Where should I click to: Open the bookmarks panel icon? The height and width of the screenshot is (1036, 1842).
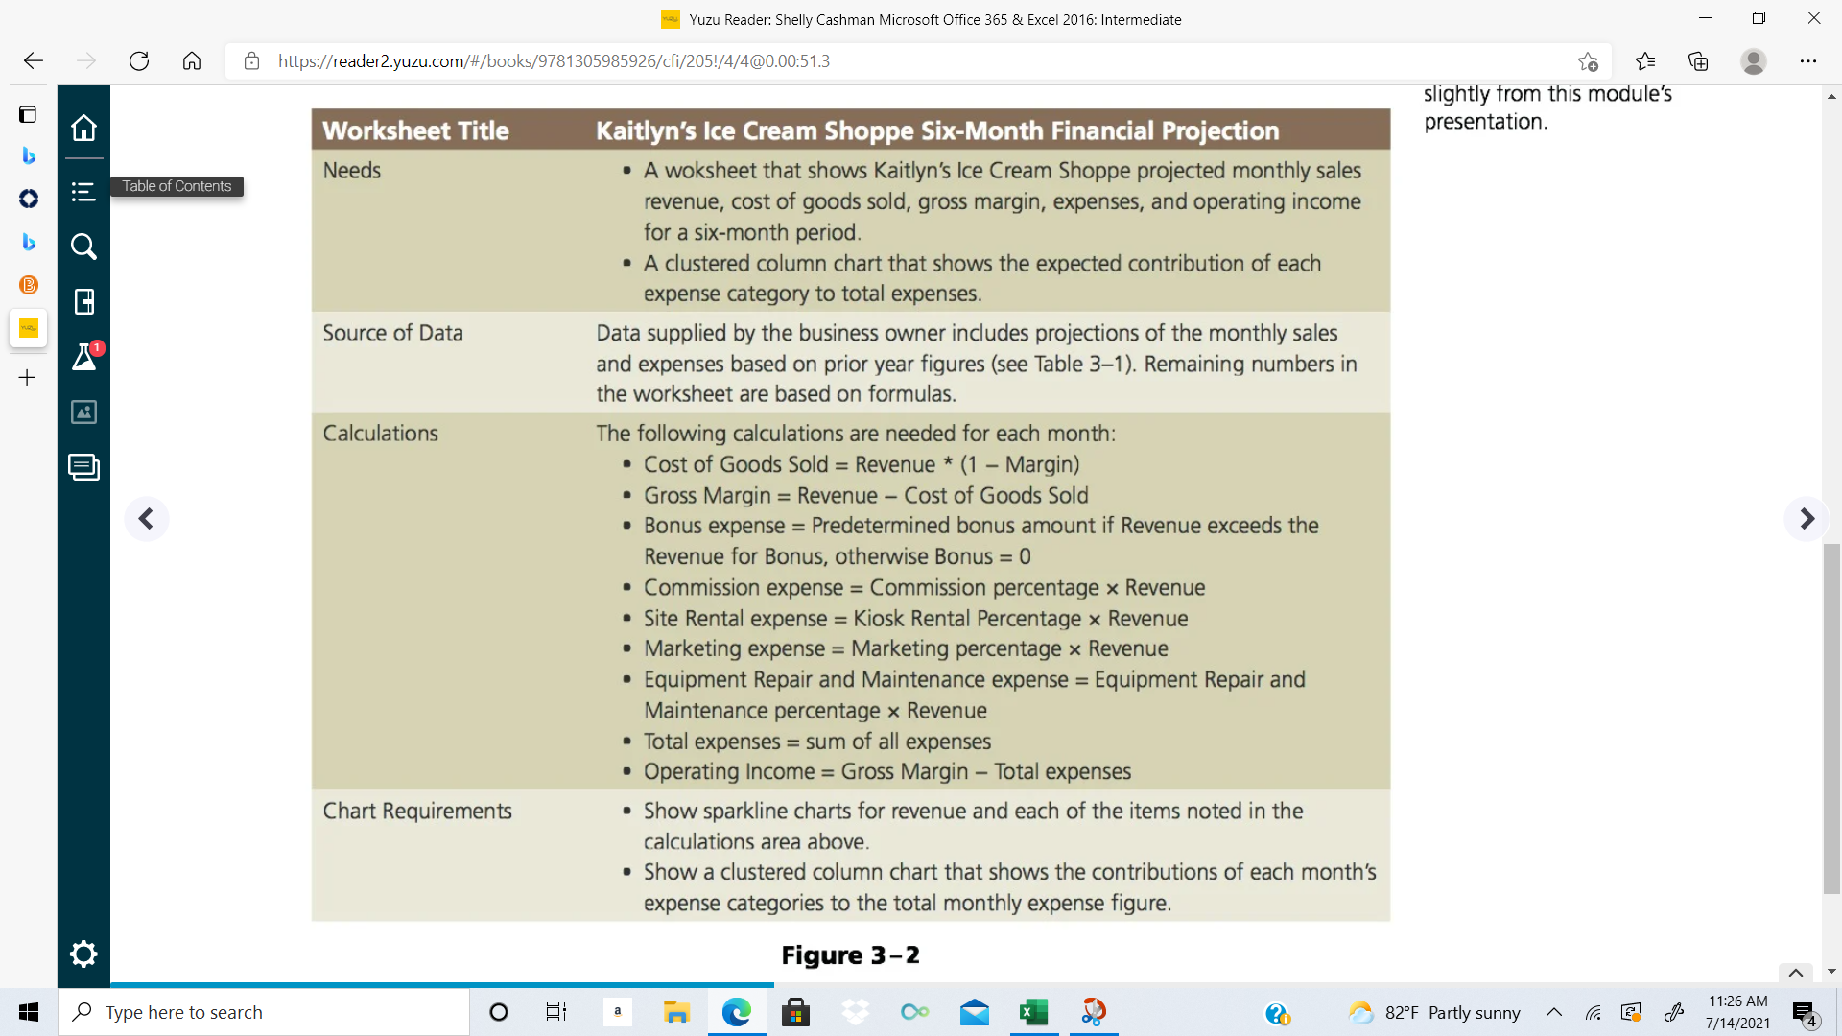[83, 302]
